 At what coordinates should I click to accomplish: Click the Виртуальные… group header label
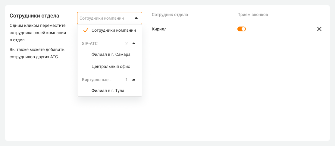pos(97,80)
